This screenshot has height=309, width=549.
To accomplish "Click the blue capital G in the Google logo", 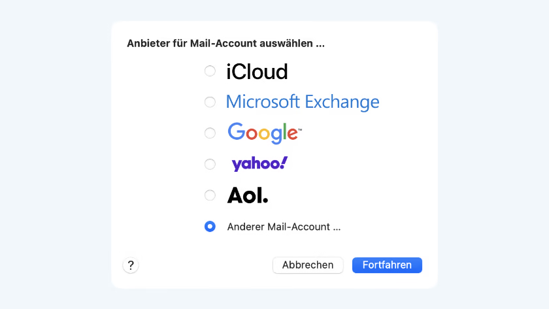I will coord(236,132).
